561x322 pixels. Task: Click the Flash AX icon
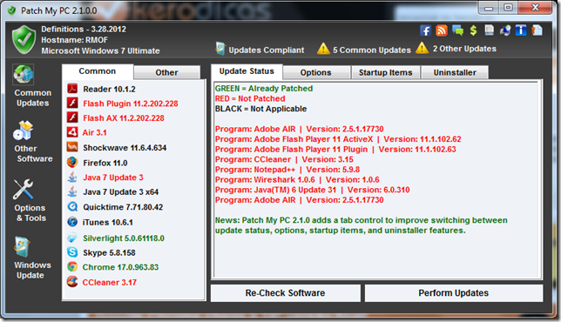[x=72, y=117]
